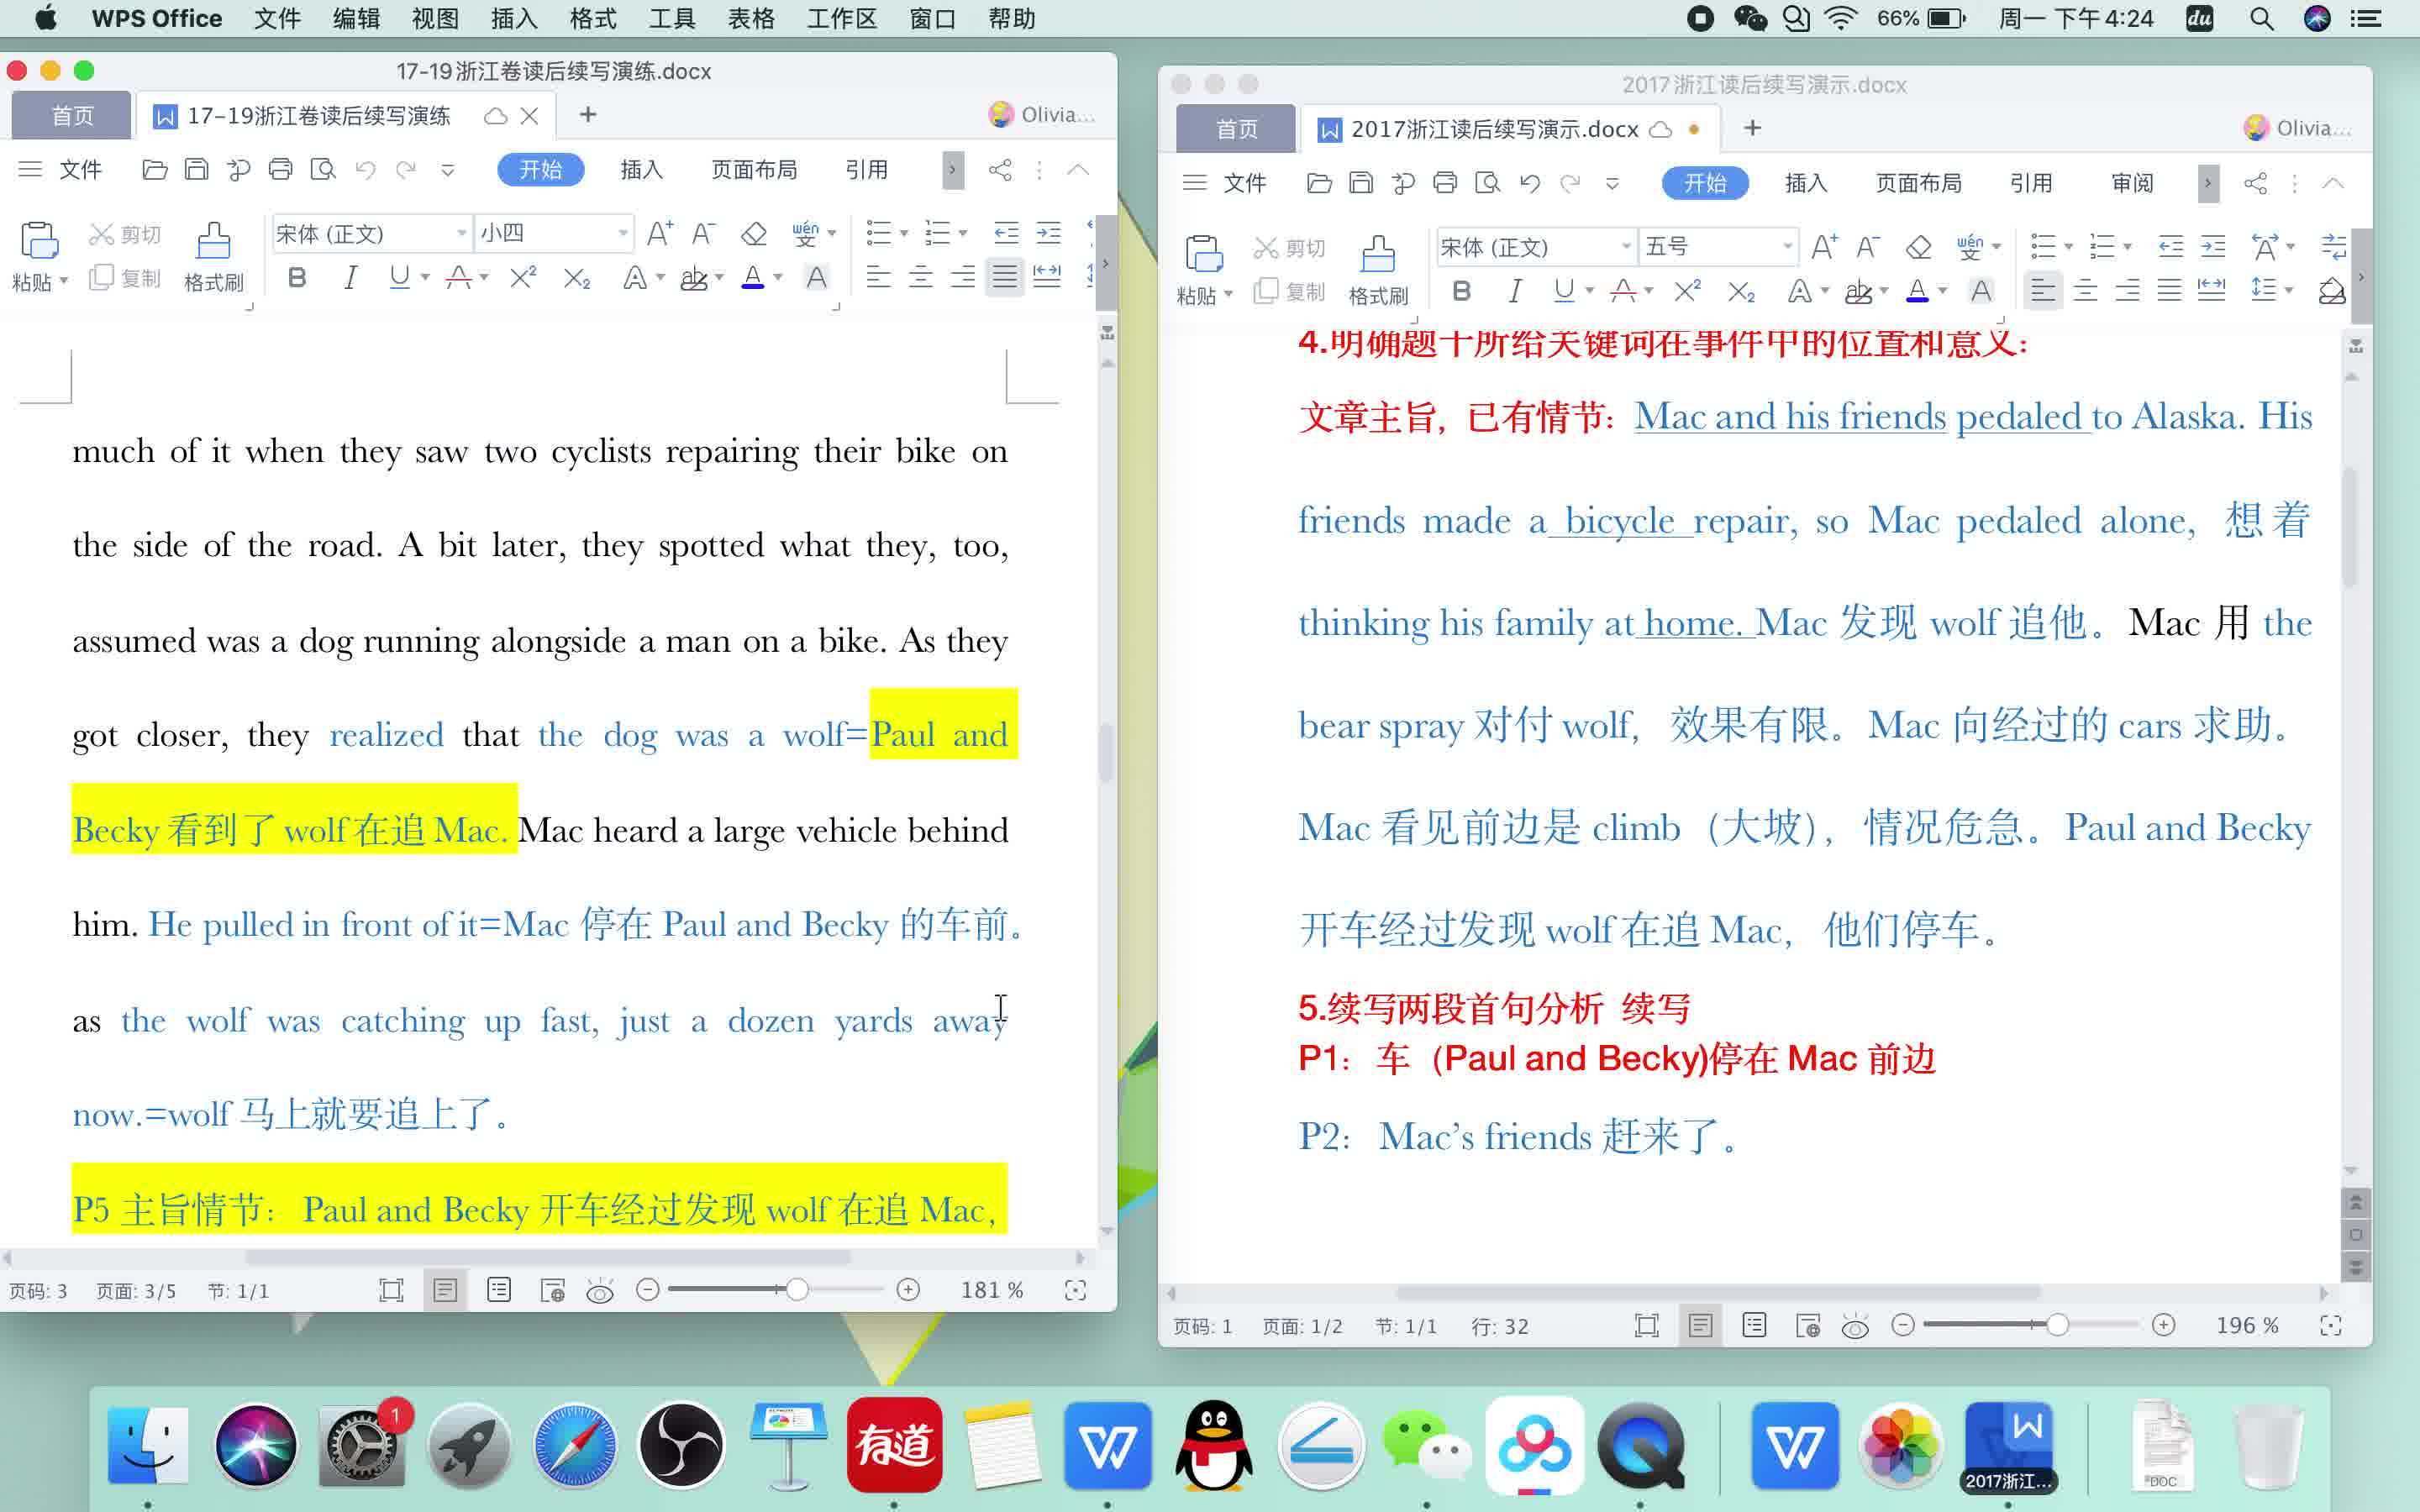
Task: Click the 首页 tab in right document
Action: pyautogui.click(x=1235, y=127)
